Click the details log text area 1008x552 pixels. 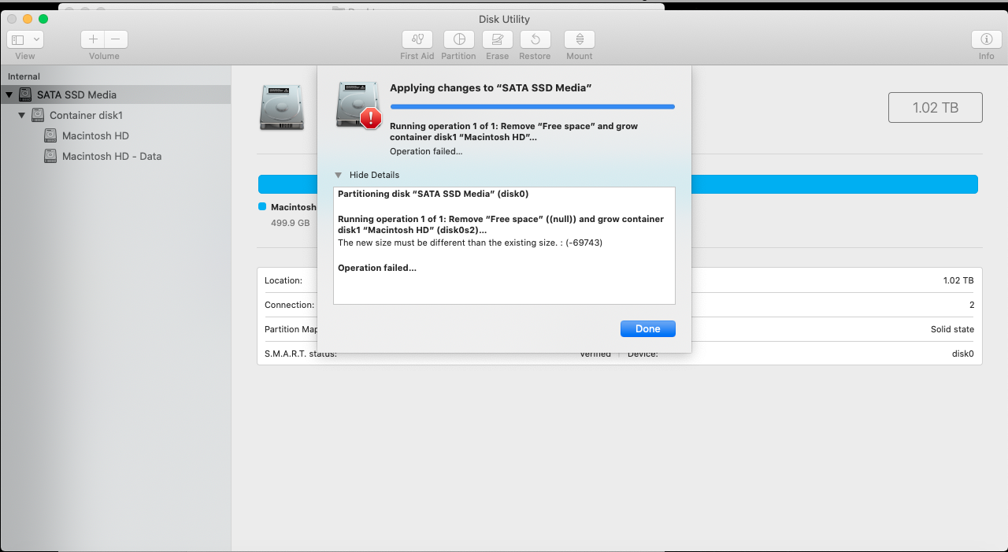tap(504, 245)
